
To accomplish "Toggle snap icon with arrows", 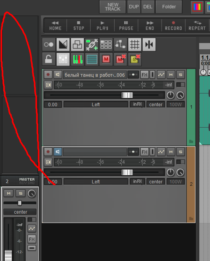I will pyautogui.click(x=149, y=45).
